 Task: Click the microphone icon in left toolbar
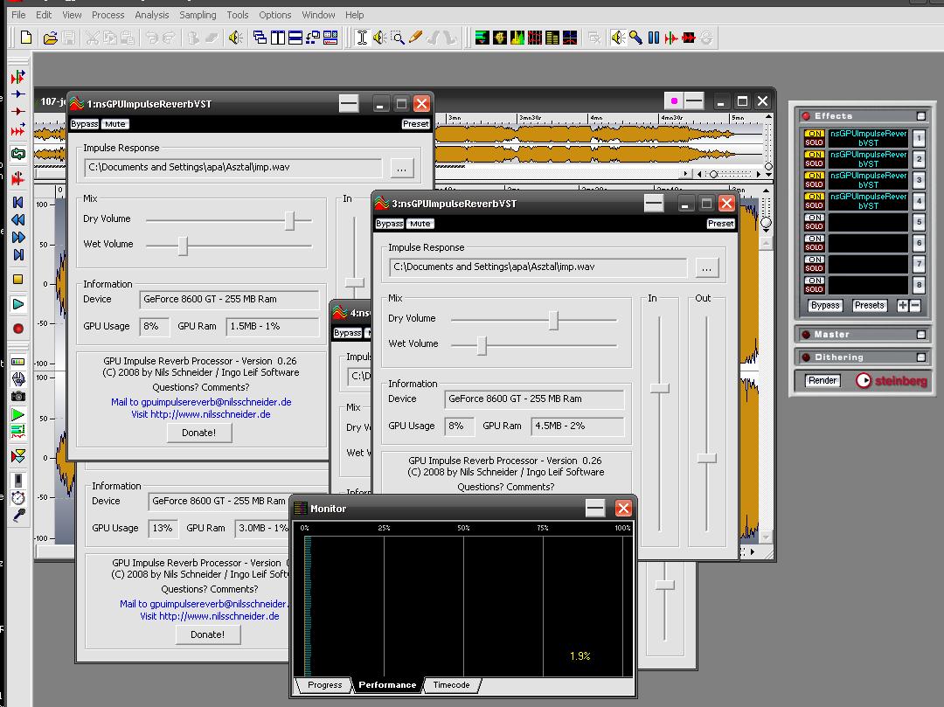[18, 516]
